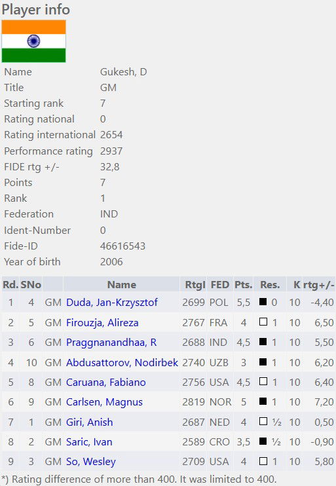Click black piece icon in Praggnanandhaa row
The height and width of the screenshot is (486, 336).
(x=263, y=341)
